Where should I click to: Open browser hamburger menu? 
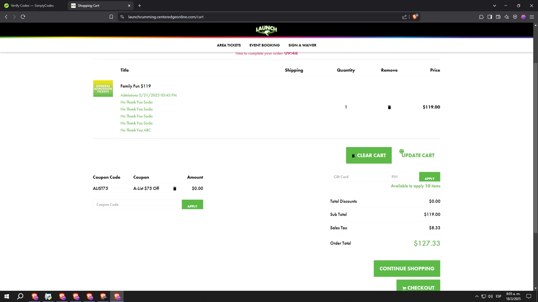[x=532, y=17]
